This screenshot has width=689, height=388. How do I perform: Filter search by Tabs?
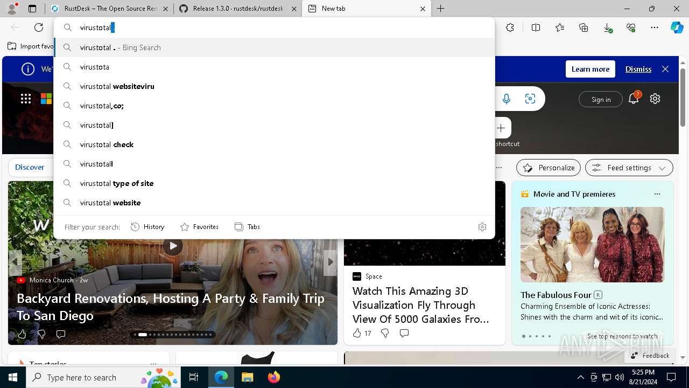tap(247, 227)
